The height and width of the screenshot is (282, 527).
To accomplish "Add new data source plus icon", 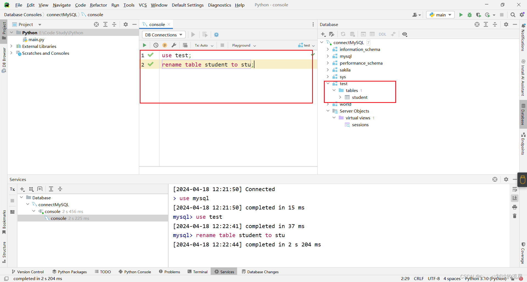I will pos(323,34).
